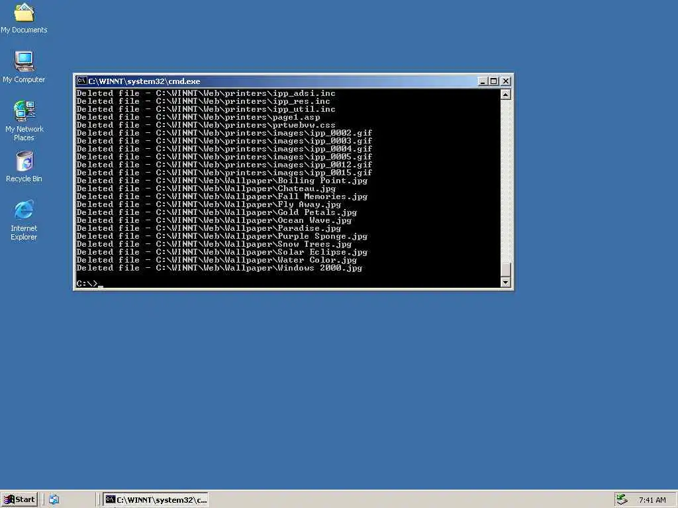This screenshot has height=508, width=678.
Task: Click the C:\> command prompt line
Action: (90, 284)
